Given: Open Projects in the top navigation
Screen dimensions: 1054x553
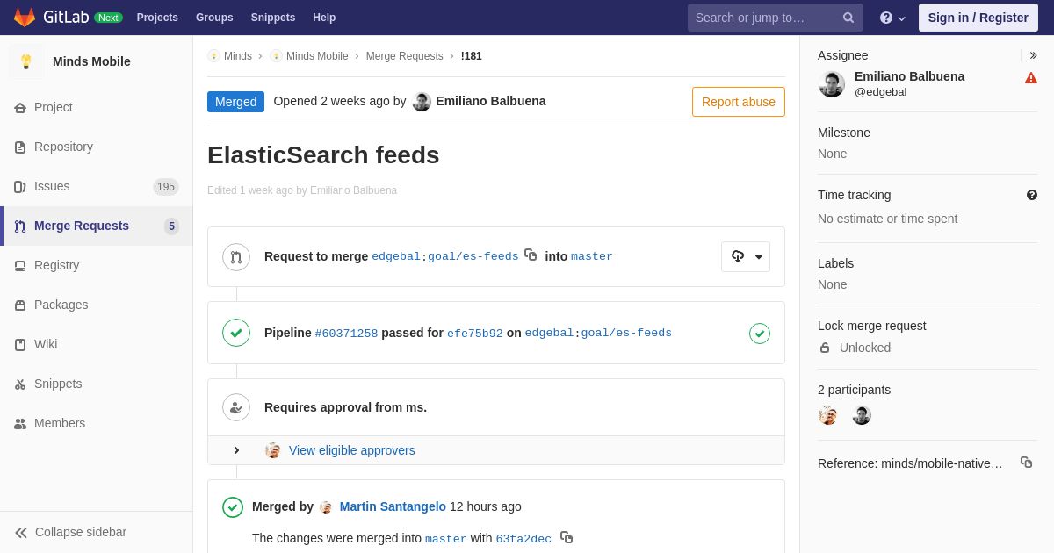Looking at the screenshot, I should pos(157,18).
